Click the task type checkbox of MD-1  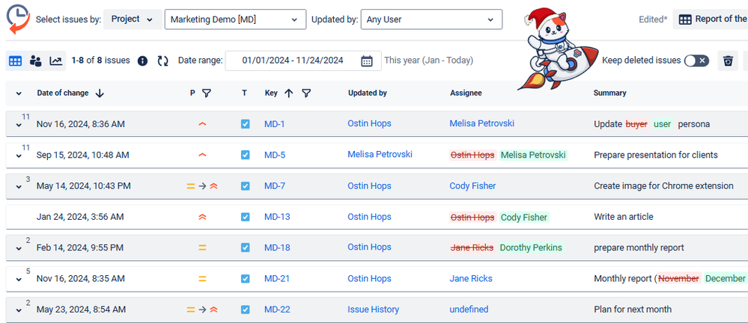click(245, 124)
